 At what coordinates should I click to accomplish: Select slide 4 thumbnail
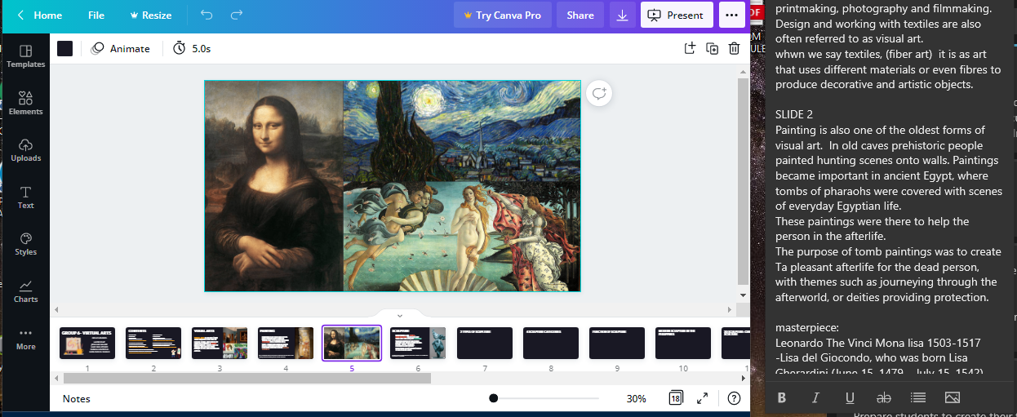click(x=286, y=343)
